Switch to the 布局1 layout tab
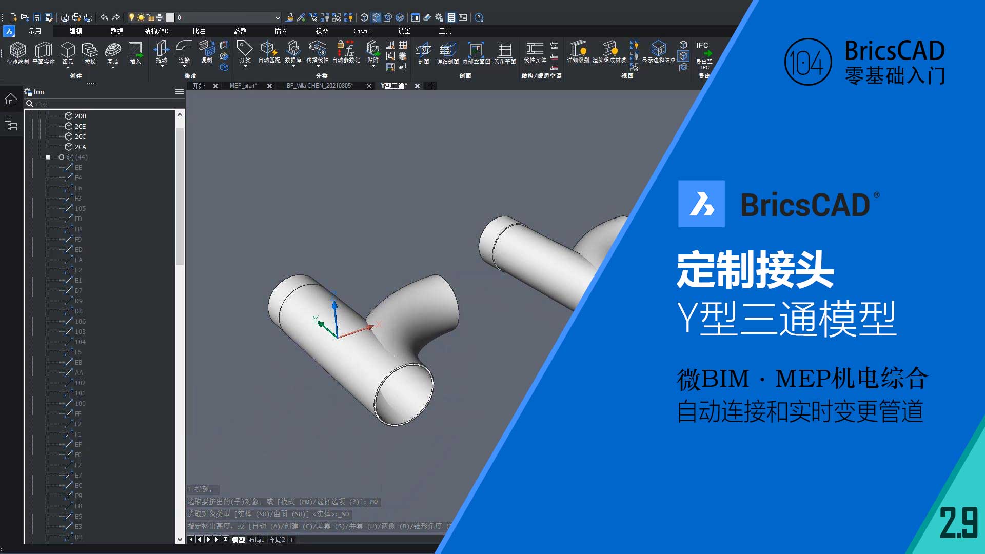985x554 pixels. (x=256, y=540)
